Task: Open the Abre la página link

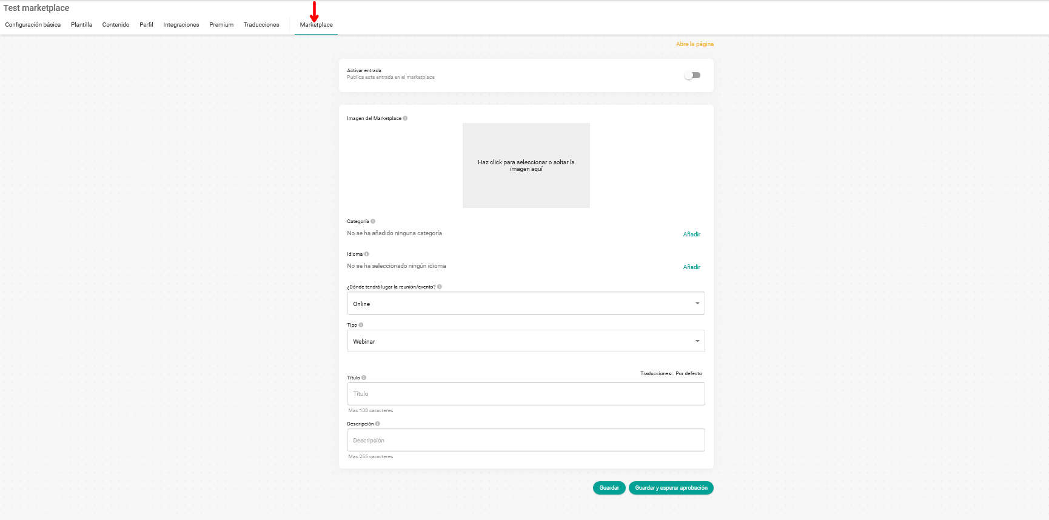Action: [x=694, y=44]
